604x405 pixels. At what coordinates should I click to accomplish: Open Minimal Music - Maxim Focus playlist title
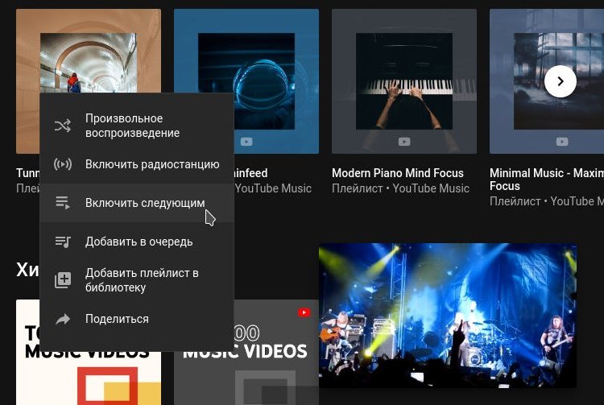[x=547, y=180]
